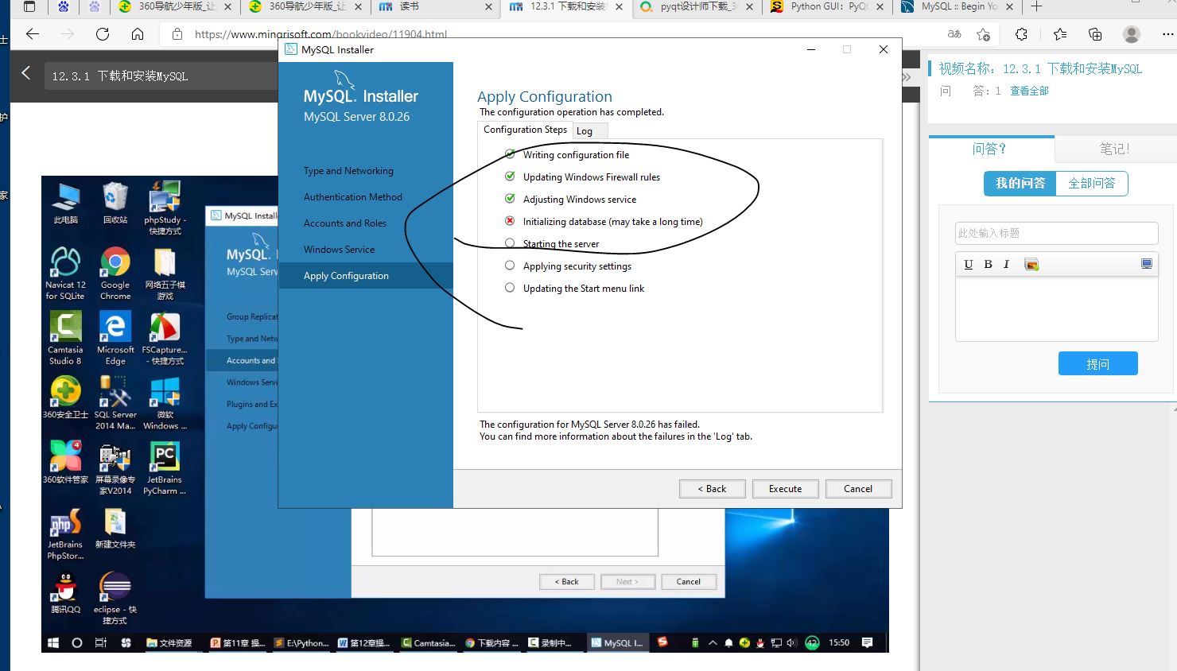Image resolution: width=1177 pixels, height=671 pixels.
Task: Select the 我的问答 button
Action: 1020,184
